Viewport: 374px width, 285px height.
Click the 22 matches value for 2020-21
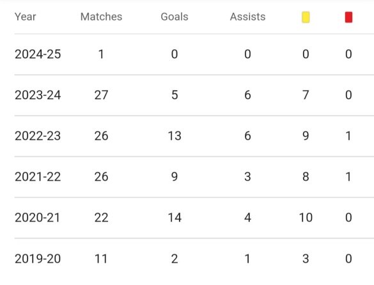(x=101, y=218)
